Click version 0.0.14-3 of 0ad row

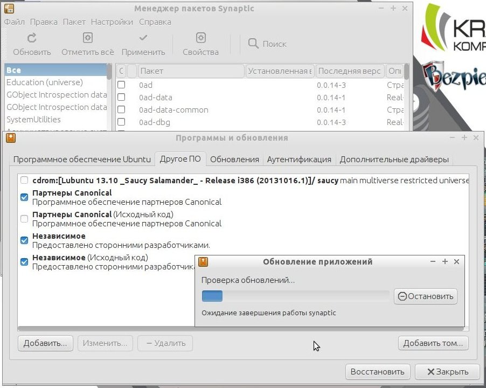coord(331,85)
